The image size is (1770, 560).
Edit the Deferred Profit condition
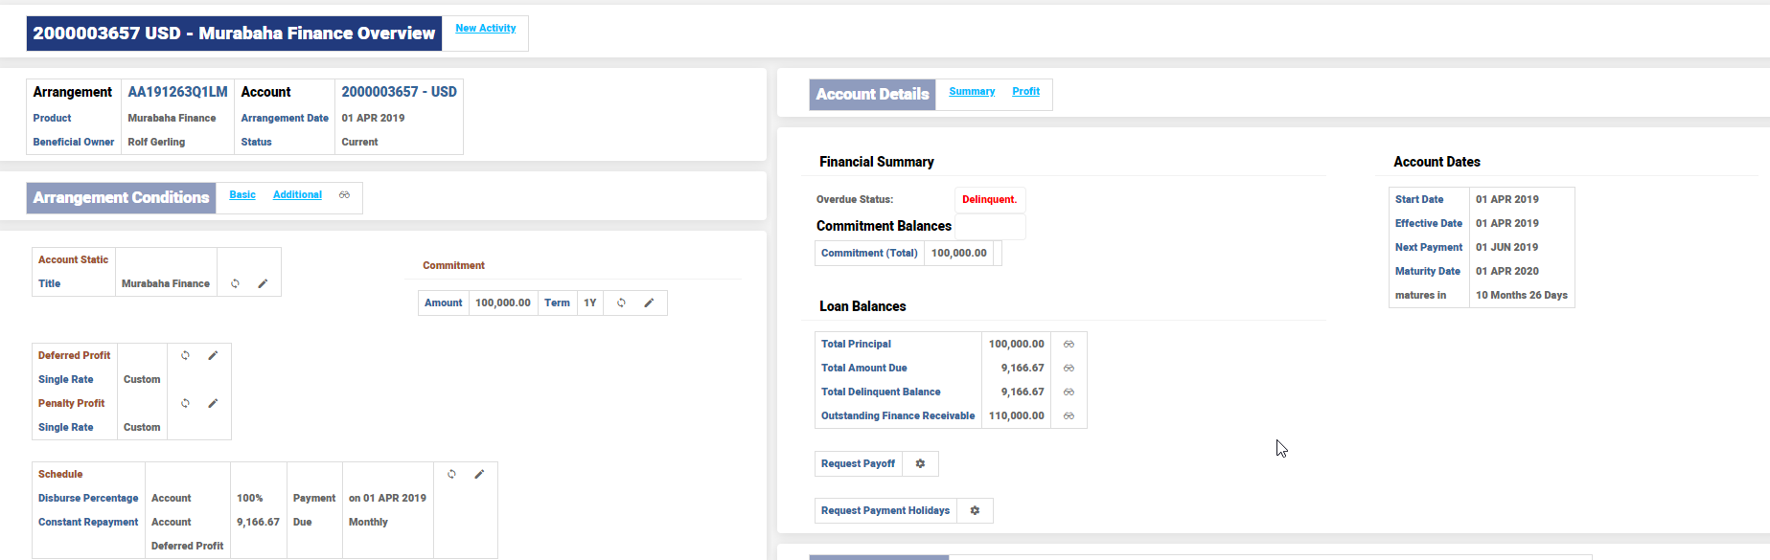tap(213, 356)
